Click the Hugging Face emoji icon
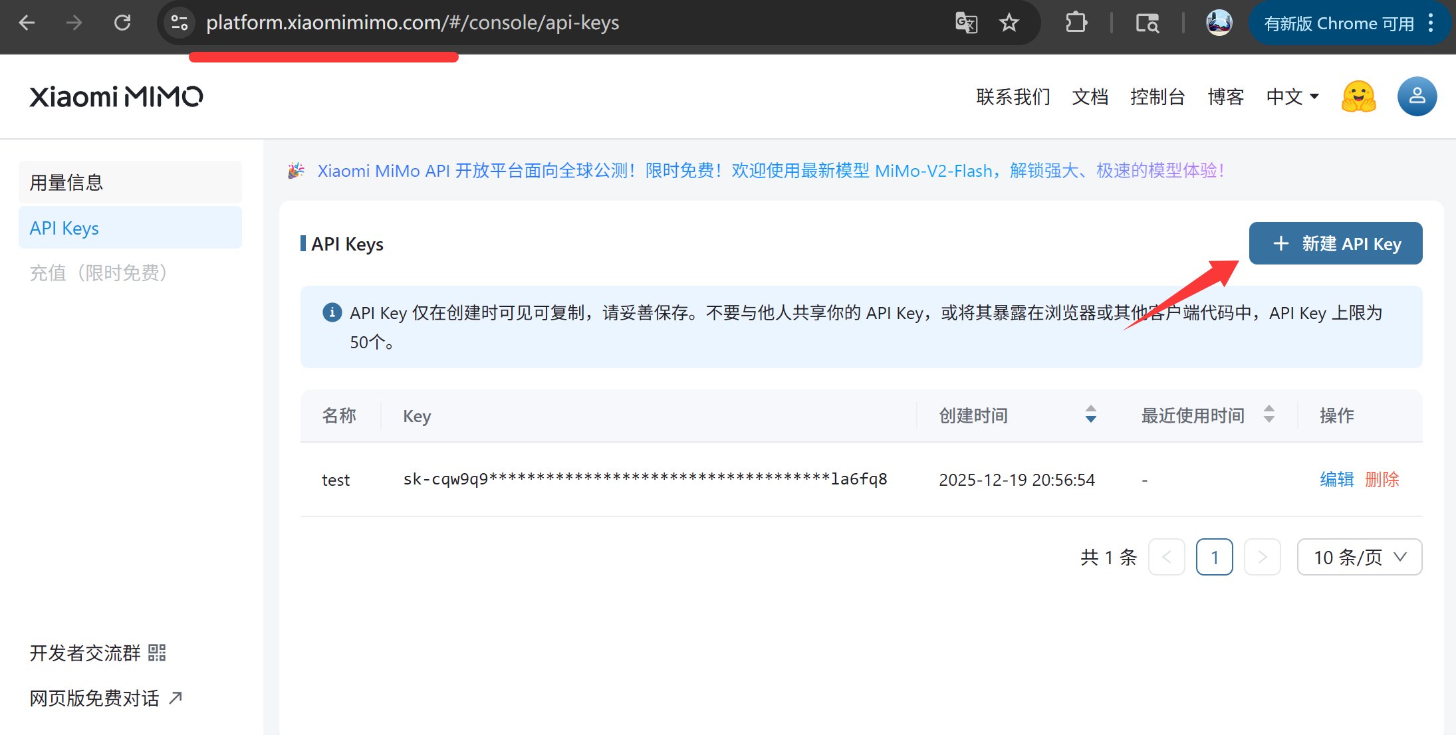Screen dimensions: 1456x735 (1358, 97)
